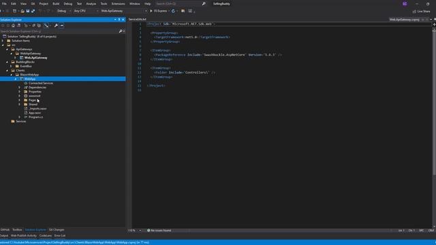Expand the Pages folder
Viewport: 436px width, 245px height.
[20, 100]
